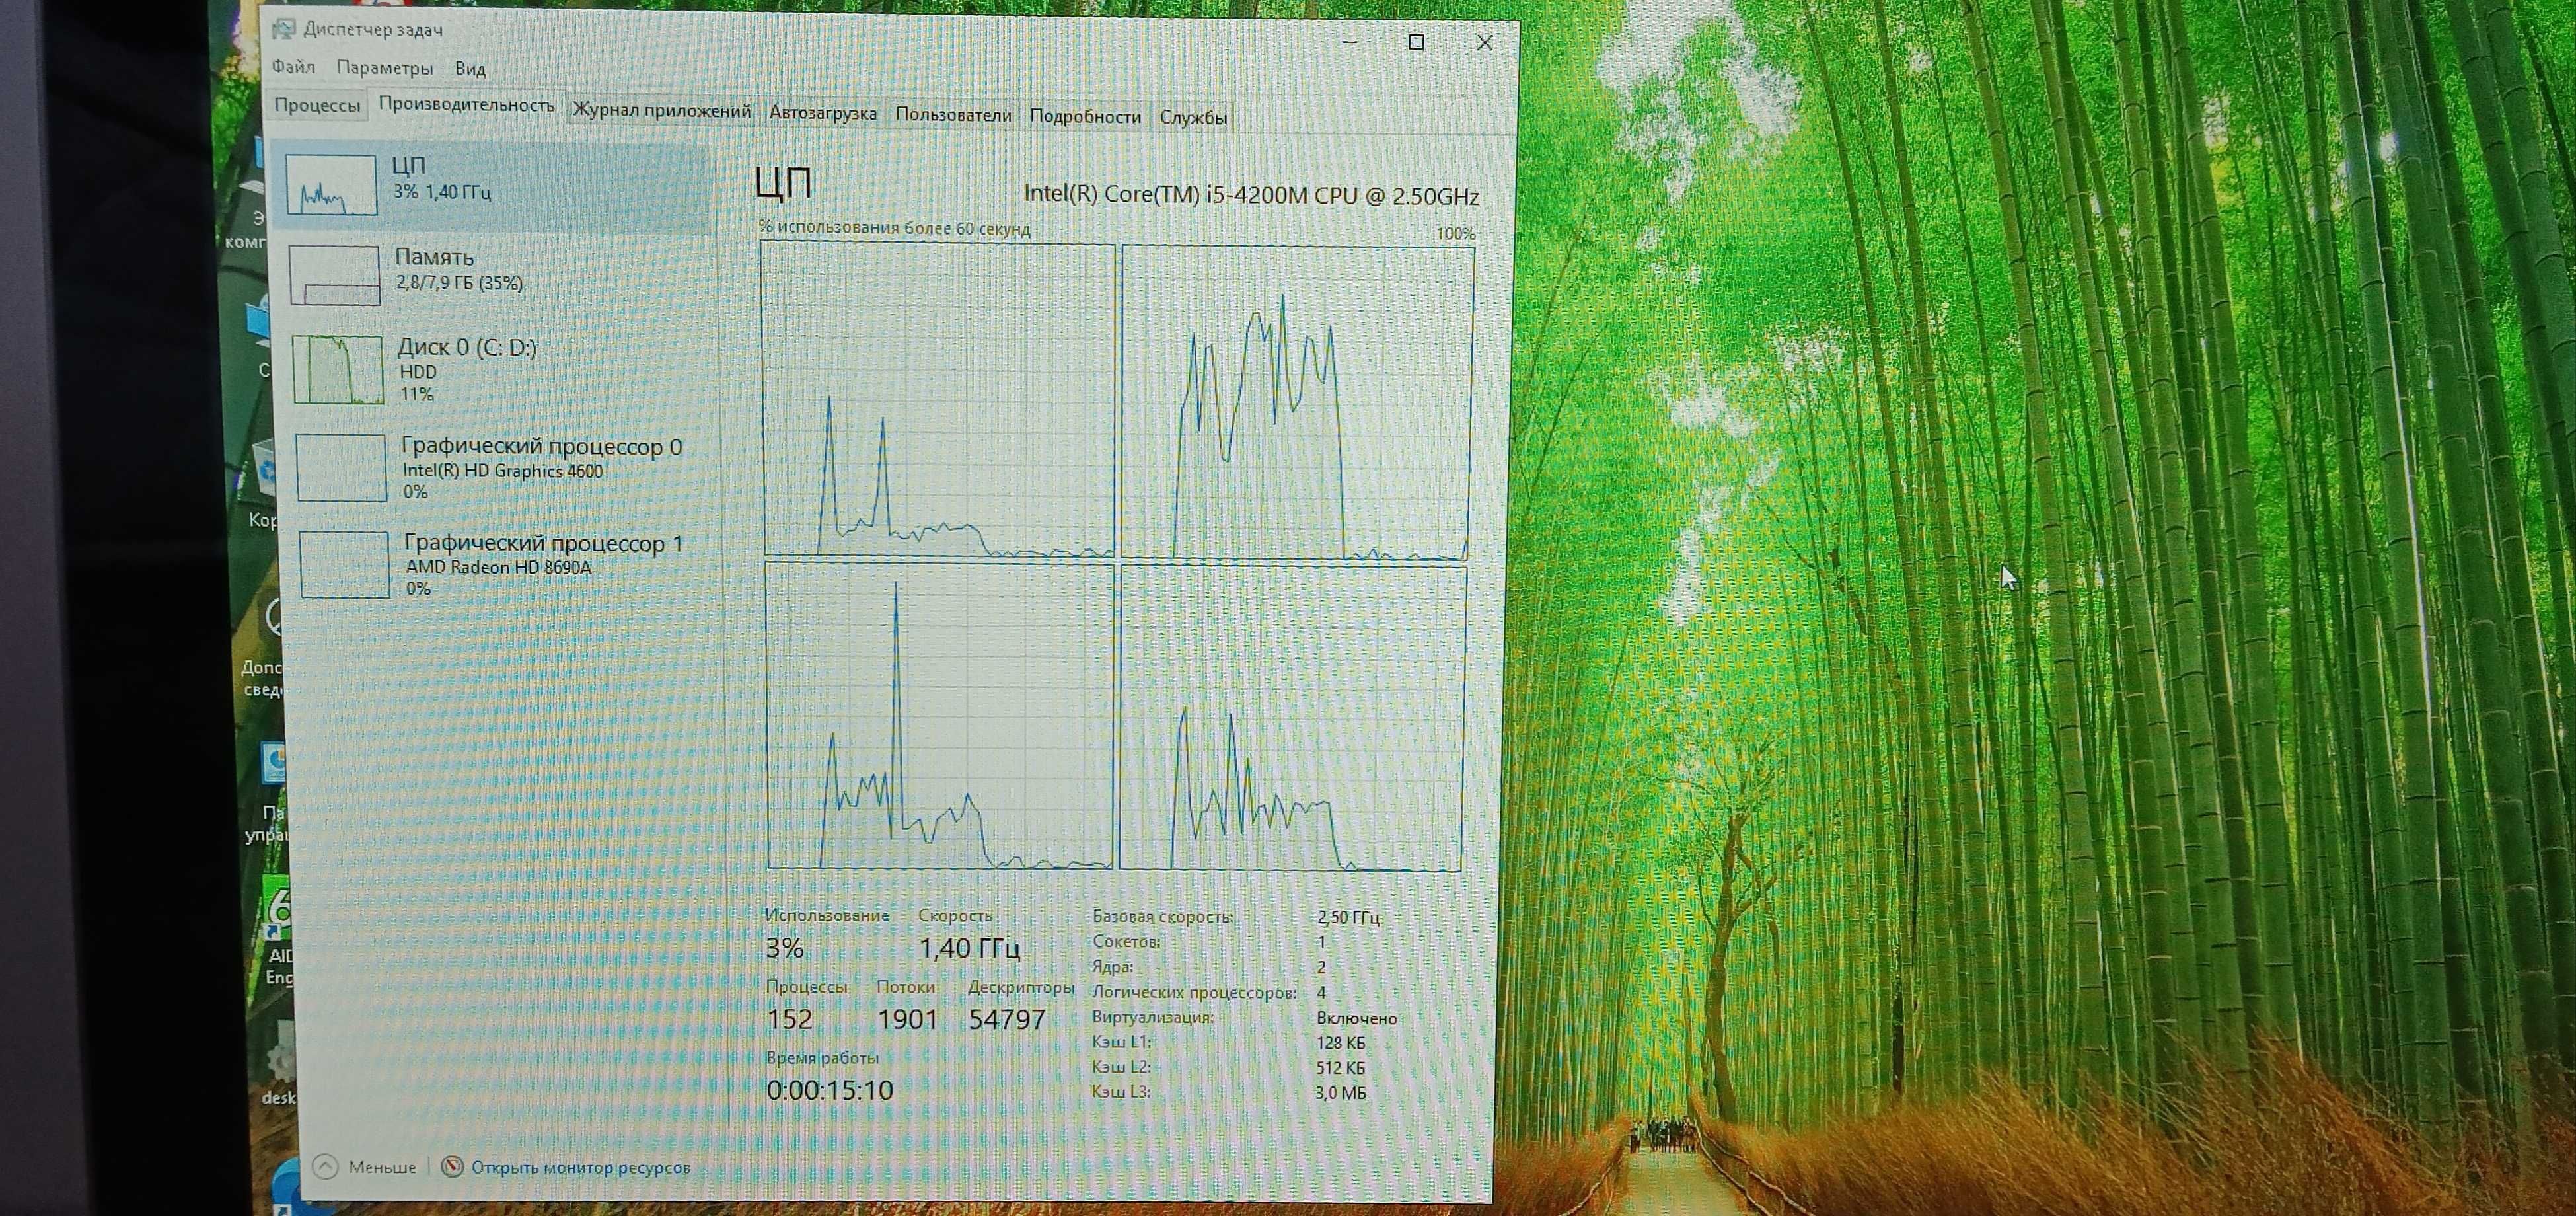Image resolution: width=2576 pixels, height=1216 pixels.
Task: Click the Базовая скорость value 2,50 ГГц
Action: [1348, 917]
